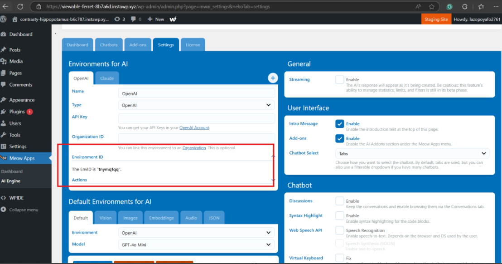Open Media in the sidebar
Viewport: 502px width, 264px height.
16,61
